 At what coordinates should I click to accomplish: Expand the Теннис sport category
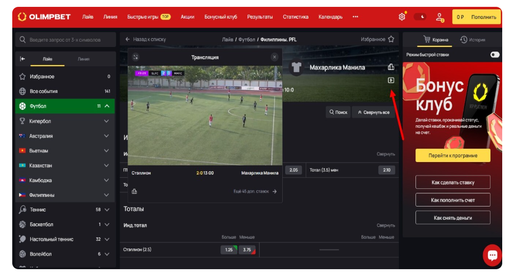tap(106, 209)
